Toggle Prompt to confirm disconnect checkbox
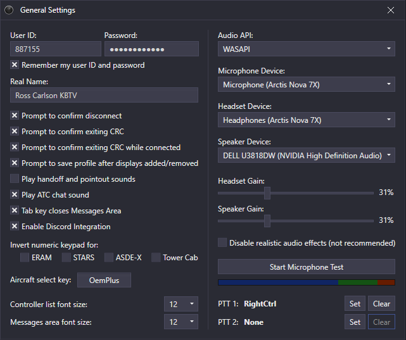This screenshot has height=340, width=406. [x=15, y=115]
